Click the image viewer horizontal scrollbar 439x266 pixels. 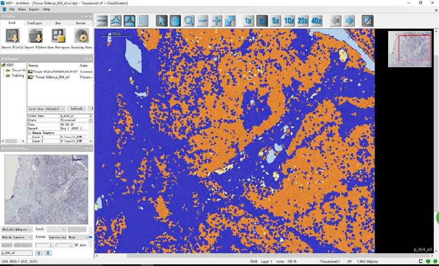(264, 256)
